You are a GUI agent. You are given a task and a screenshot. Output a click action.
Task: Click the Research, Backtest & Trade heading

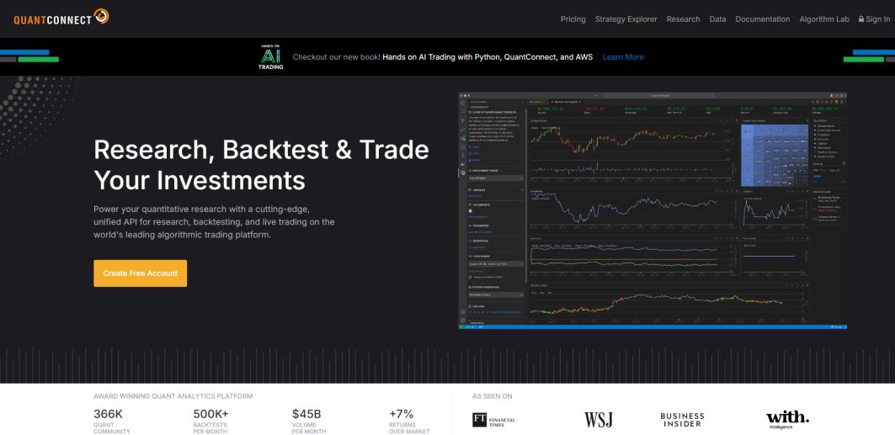click(x=261, y=165)
